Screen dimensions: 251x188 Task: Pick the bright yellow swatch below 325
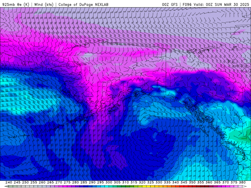coord(148,186)
